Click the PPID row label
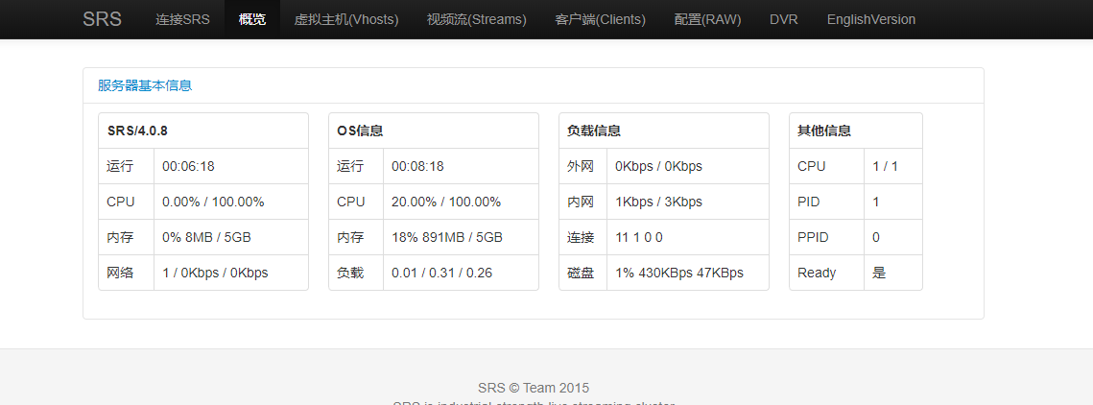 [x=813, y=238]
